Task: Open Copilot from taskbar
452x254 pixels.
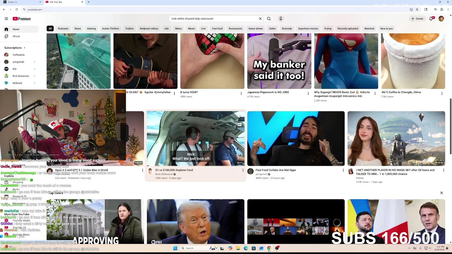Action: click(230, 248)
